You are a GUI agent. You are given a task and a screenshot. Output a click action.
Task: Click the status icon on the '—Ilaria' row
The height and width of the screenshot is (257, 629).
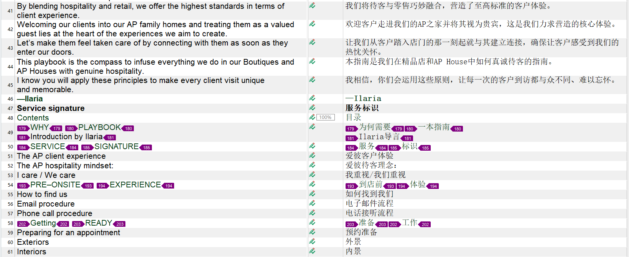point(312,98)
